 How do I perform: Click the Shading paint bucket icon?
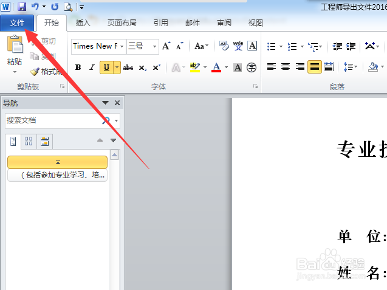click(x=373, y=67)
